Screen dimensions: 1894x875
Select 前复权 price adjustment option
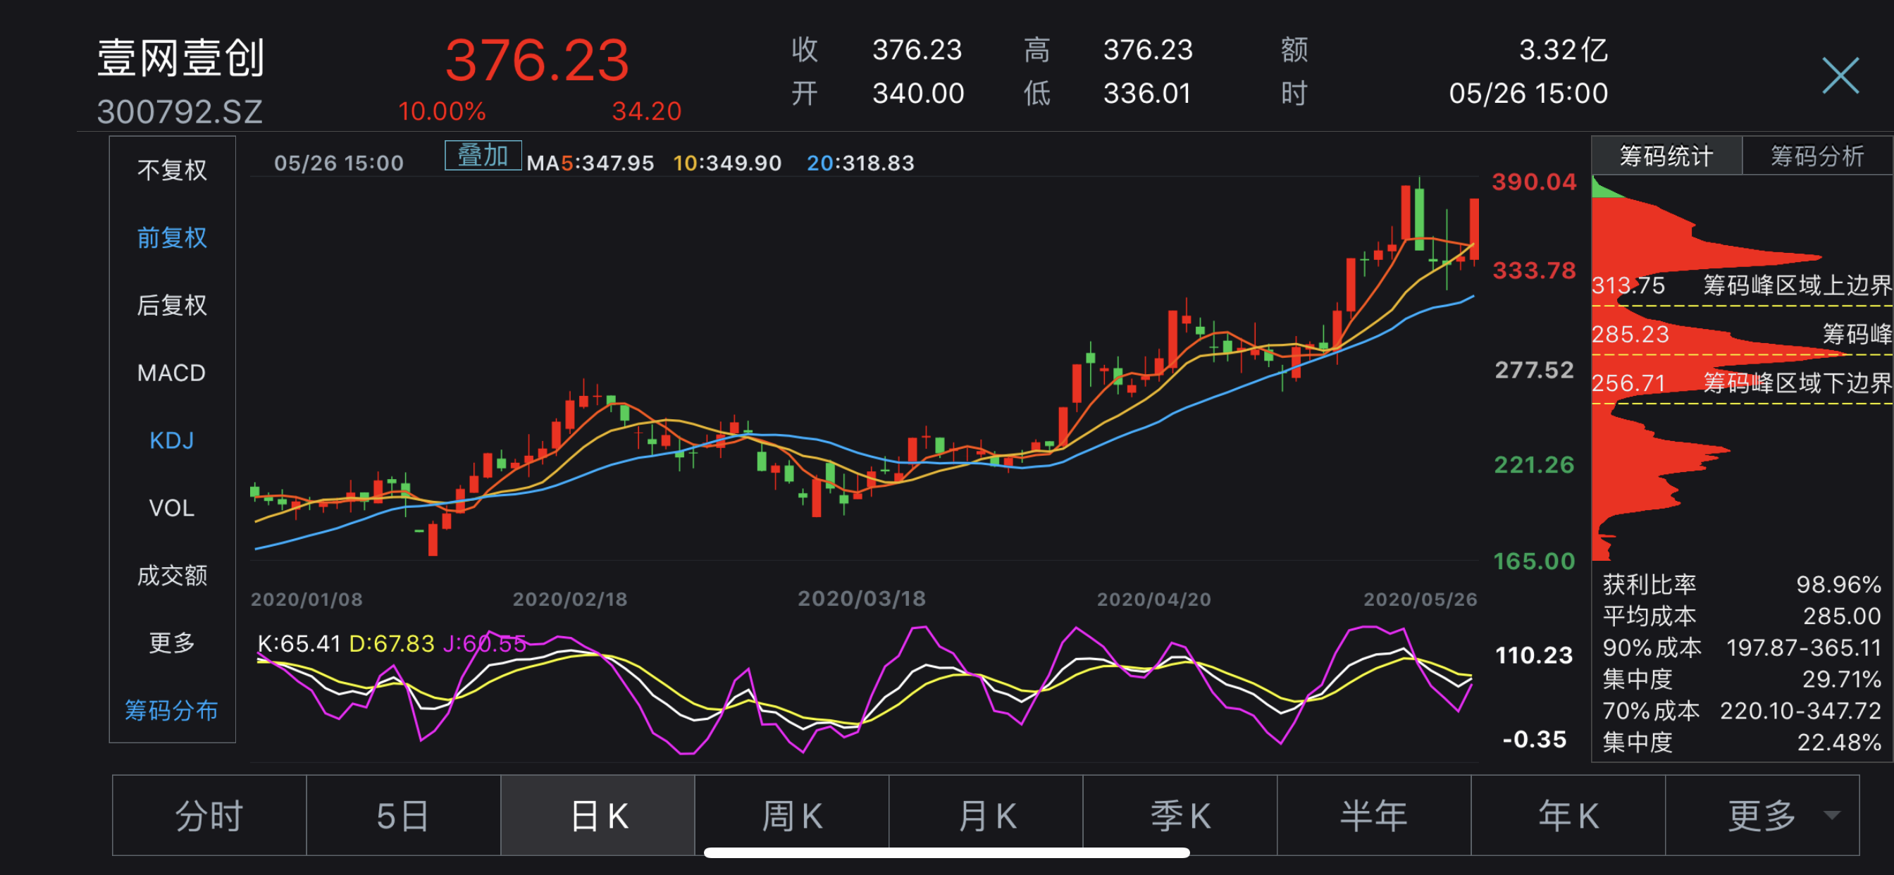click(x=172, y=237)
